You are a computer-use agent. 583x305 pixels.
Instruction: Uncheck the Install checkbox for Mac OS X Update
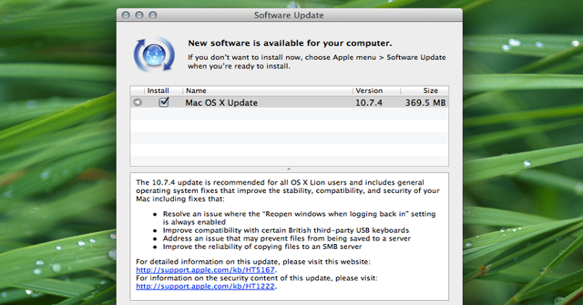[164, 102]
